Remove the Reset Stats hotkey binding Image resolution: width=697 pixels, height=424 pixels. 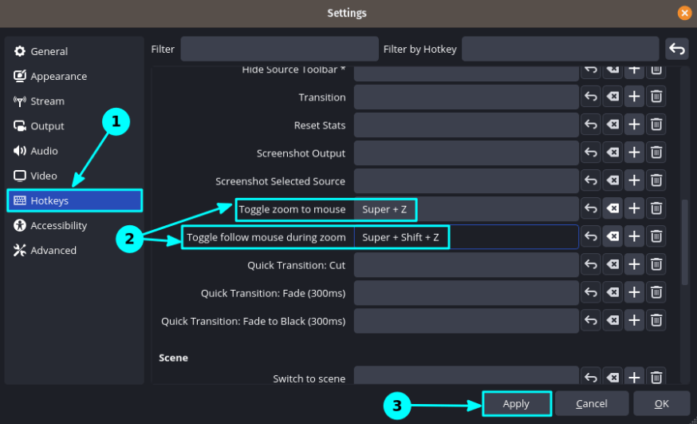[x=656, y=125]
